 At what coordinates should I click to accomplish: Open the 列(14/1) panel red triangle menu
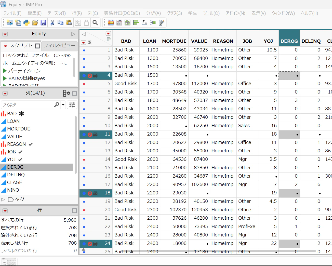5,94
